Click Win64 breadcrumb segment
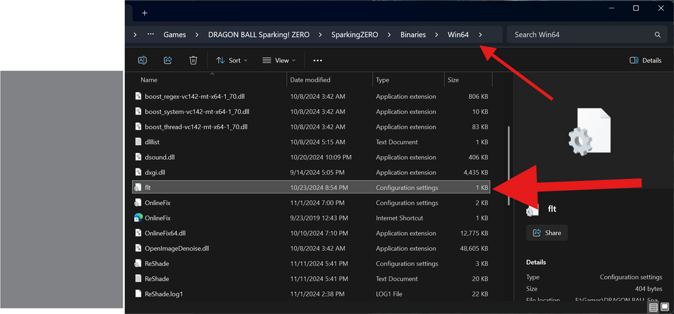674x314 pixels. tap(458, 35)
